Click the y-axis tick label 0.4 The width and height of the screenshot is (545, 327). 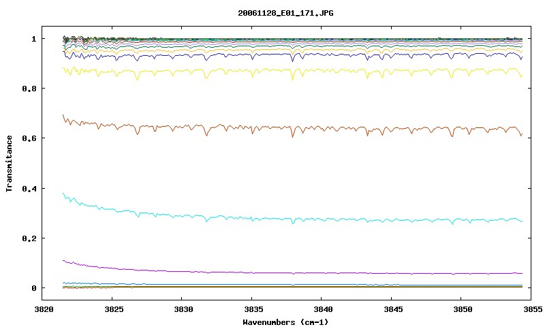29,188
